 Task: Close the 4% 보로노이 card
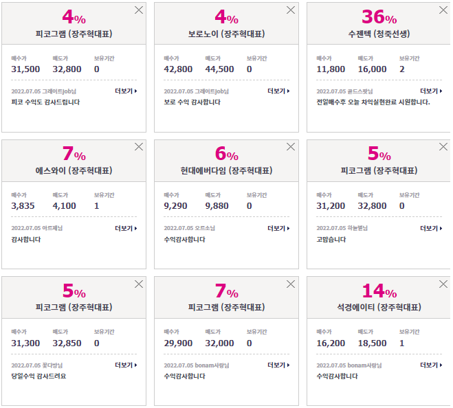291,10
